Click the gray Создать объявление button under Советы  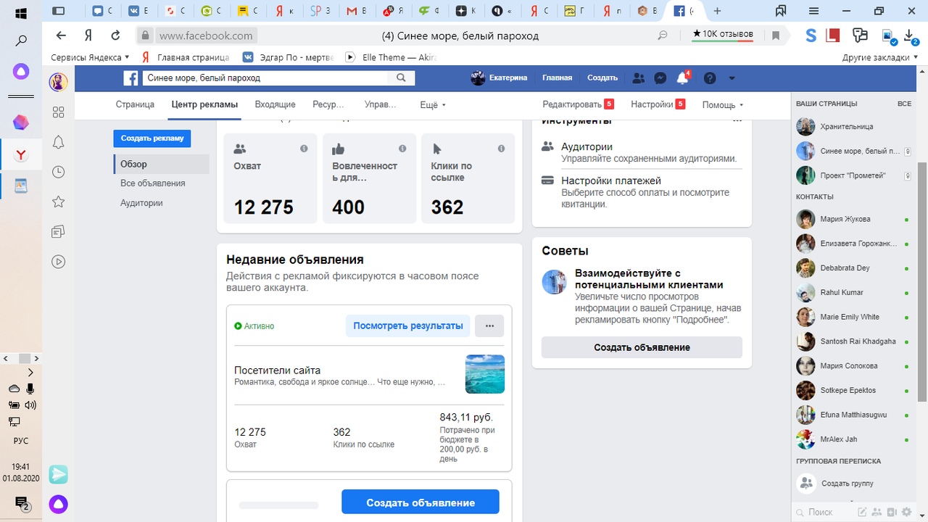tap(642, 347)
